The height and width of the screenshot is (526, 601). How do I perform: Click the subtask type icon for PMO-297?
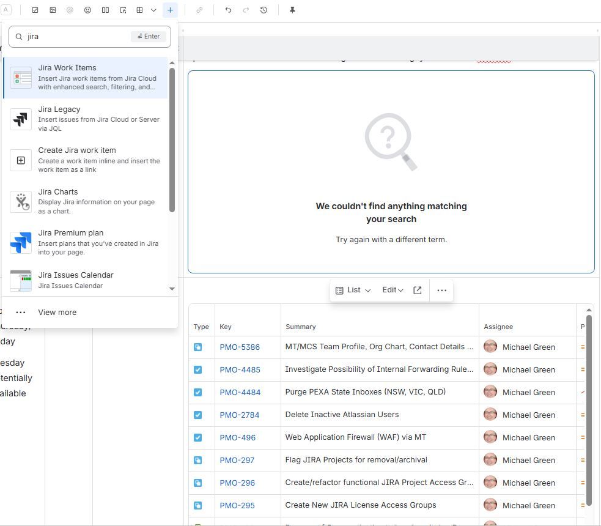pyautogui.click(x=197, y=460)
